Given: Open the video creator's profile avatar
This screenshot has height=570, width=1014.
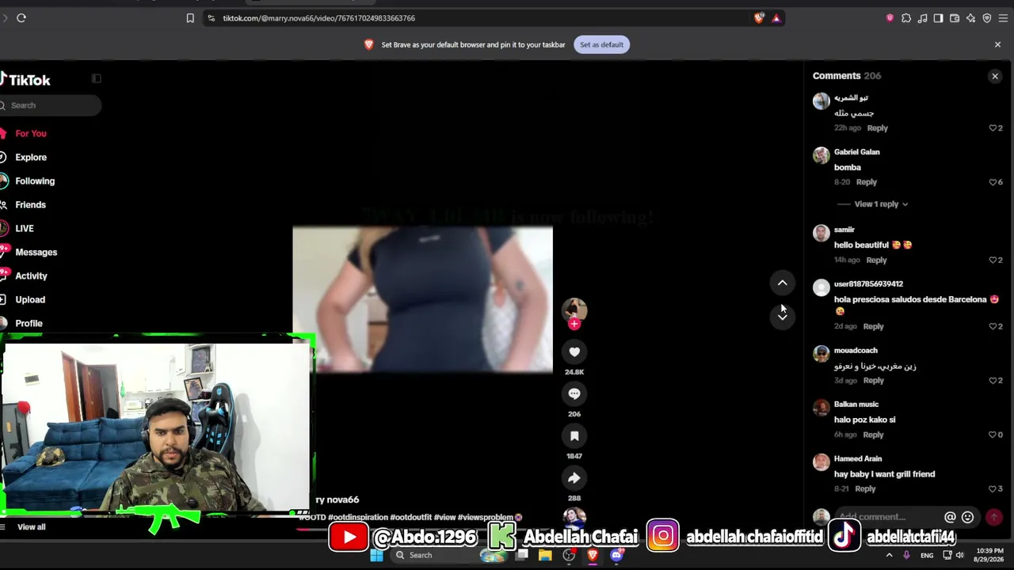Looking at the screenshot, I should pyautogui.click(x=574, y=310).
